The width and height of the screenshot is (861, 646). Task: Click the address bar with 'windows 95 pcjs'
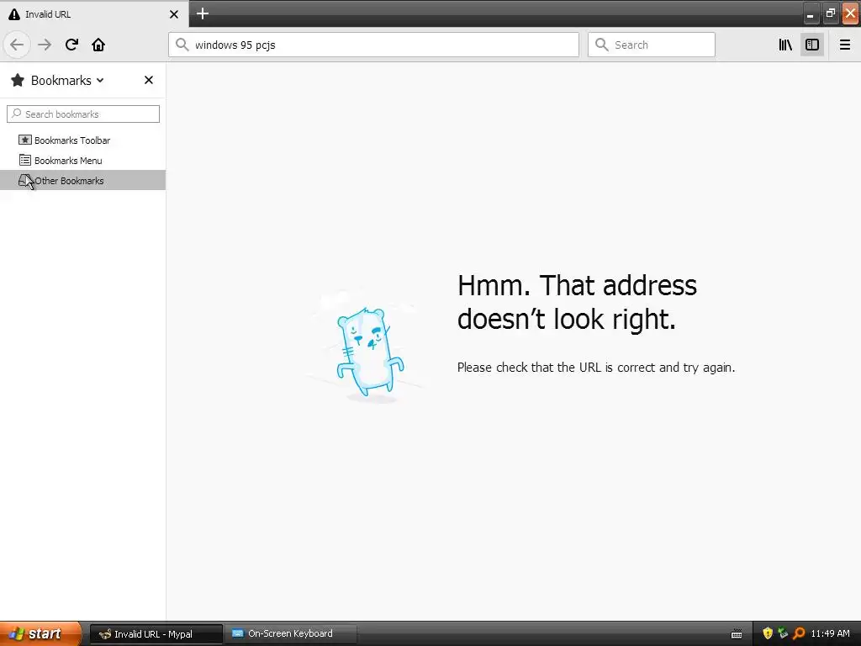pyautogui.click(x=373, y=45)
